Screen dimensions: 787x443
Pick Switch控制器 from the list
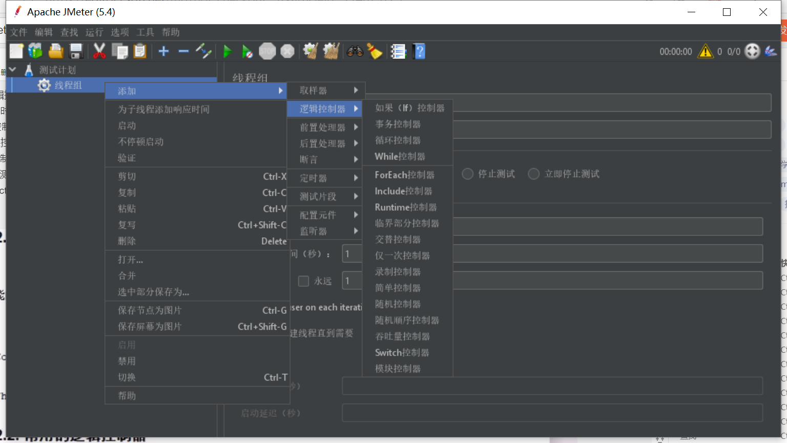click(x=408, y=353)
